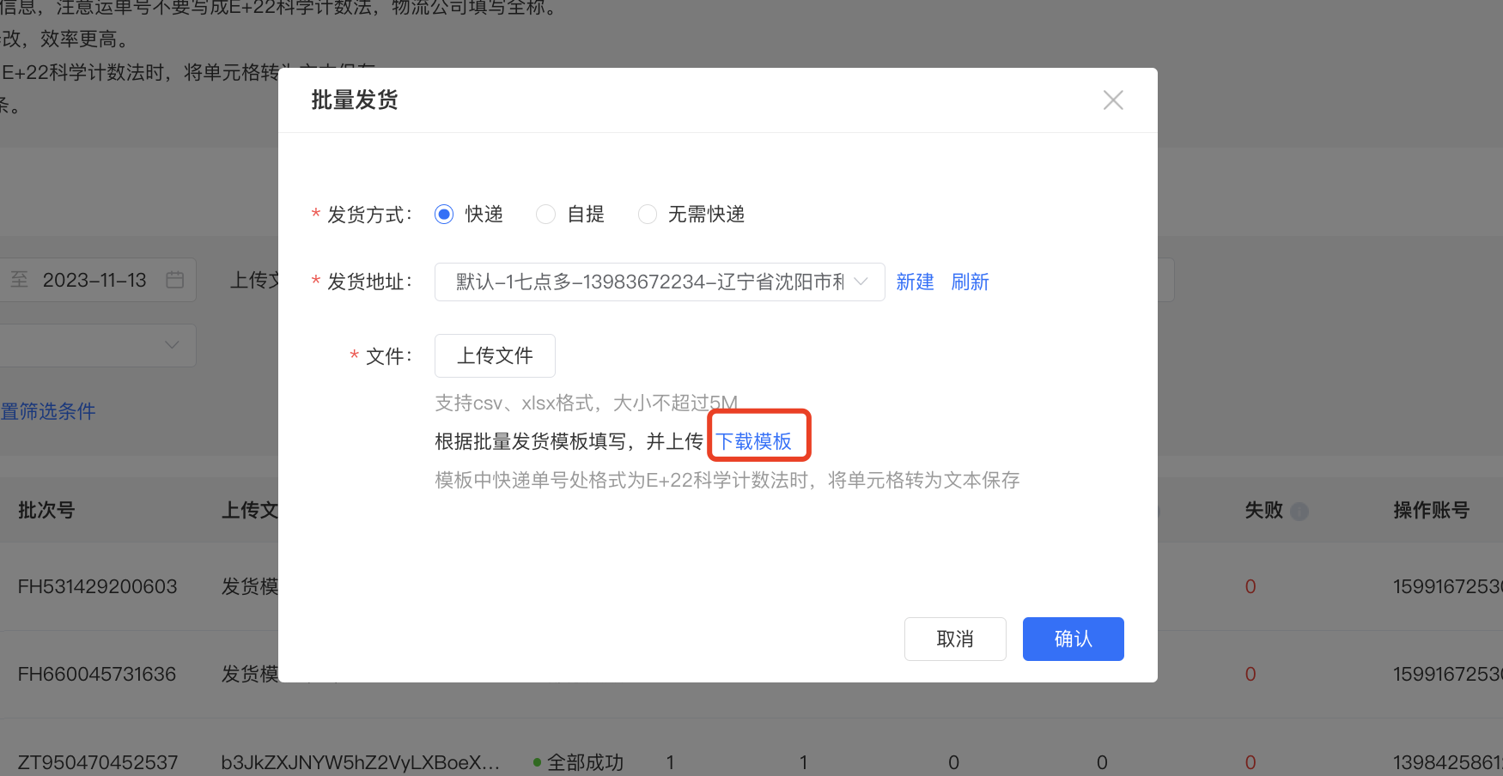The height and width of the screenshot is (776, 1503).
Task: Select the 快递 shipping method radio
Action: point(444,215)
